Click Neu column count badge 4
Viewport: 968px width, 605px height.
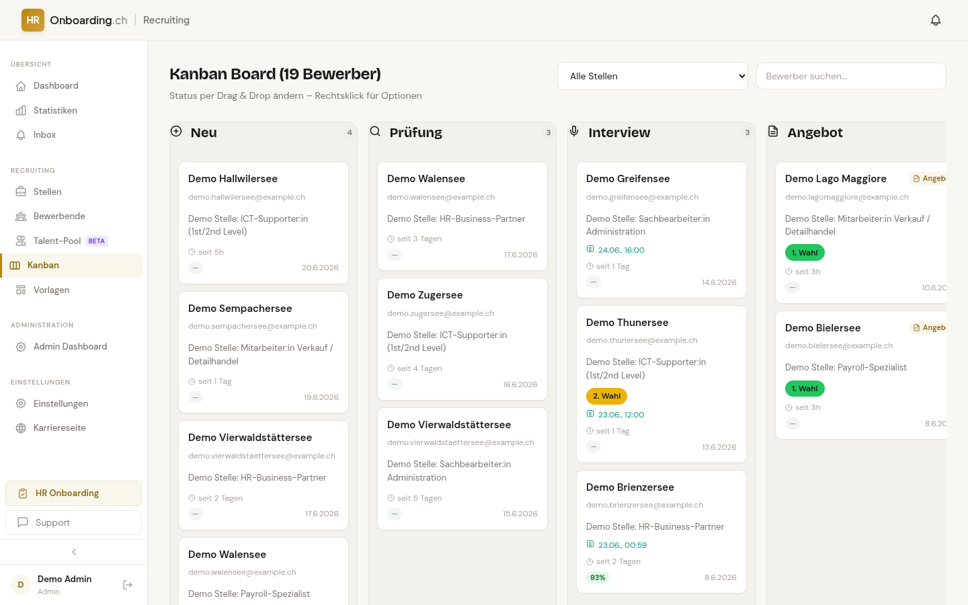tap(350, 132)
